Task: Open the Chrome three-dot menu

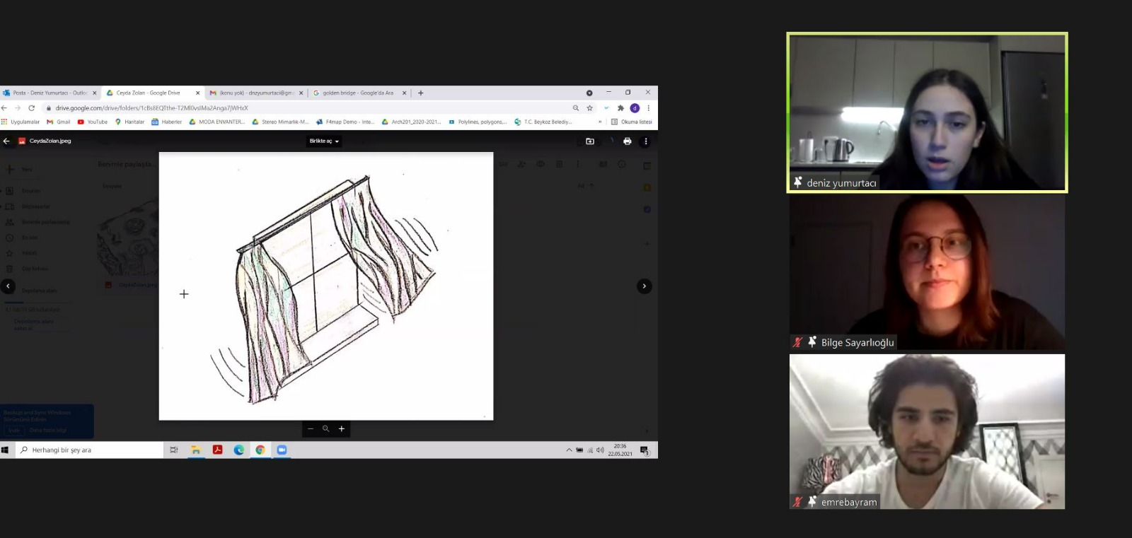Action: point(648,108)
